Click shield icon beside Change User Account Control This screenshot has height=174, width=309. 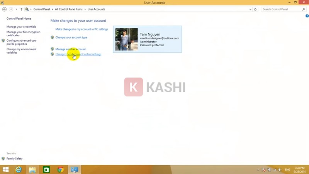click(52, 54)
